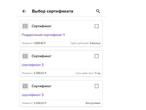Click coupon icon of Подарочный сертификат 1
This screenshot has width=146, height=110.
pyautogui.click(x=25, y=26)
